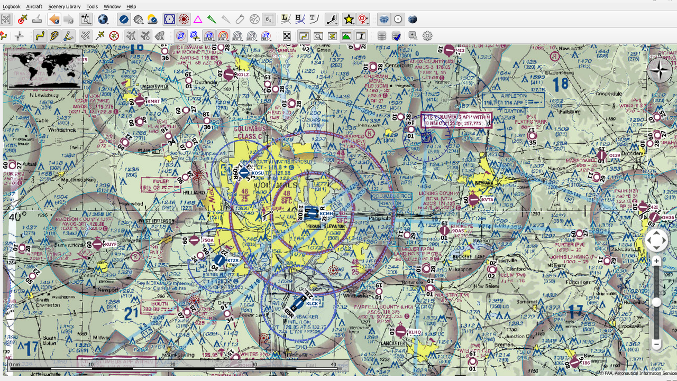677x381 pixels.
Task: Click the Information window I icon
Action: click(x=361, y=36)
